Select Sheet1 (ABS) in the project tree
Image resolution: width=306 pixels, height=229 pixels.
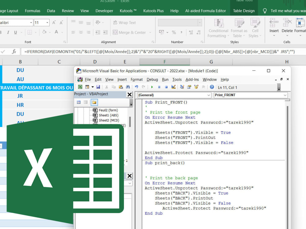point(108,115)
